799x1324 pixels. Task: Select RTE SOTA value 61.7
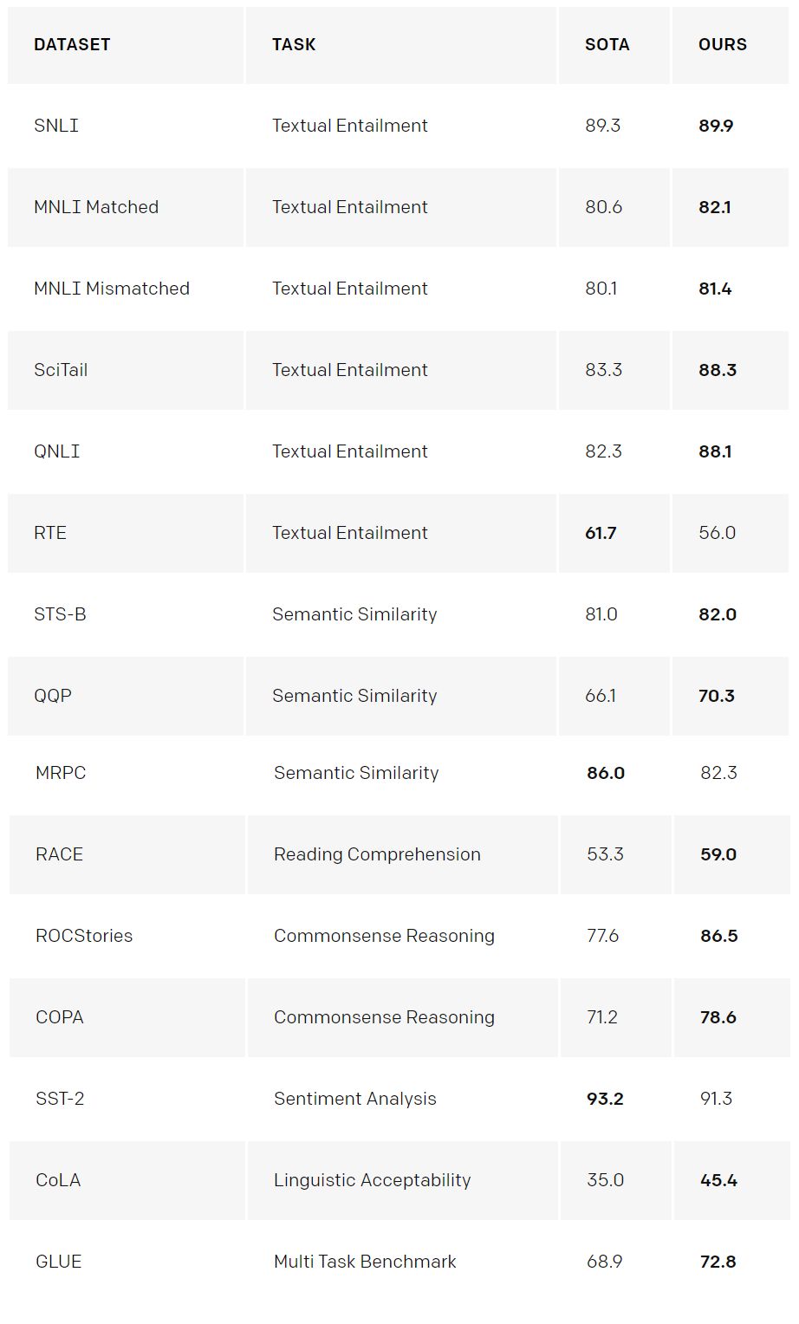601,533
